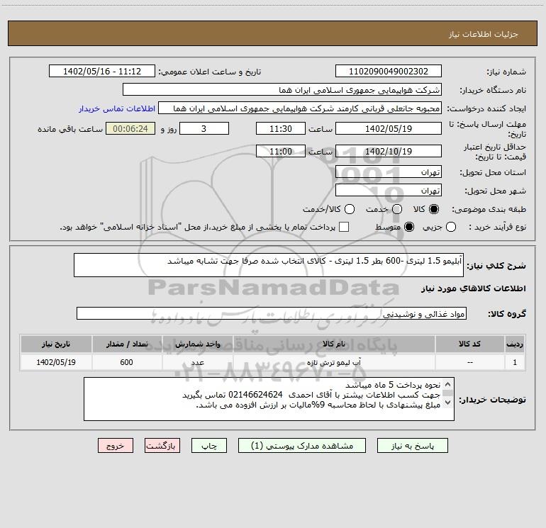Click the بازگشت button
Screen dimensions: 546x528
(x=162, y=446)
